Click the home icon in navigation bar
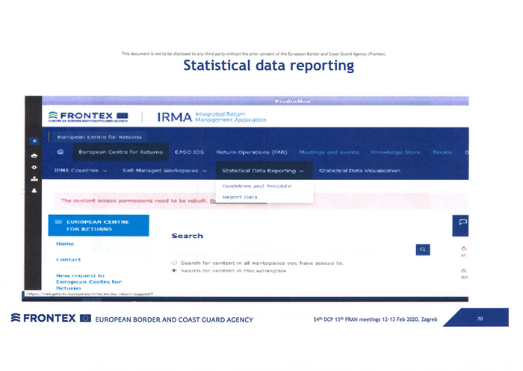The image size is (523, 371). 61,152
